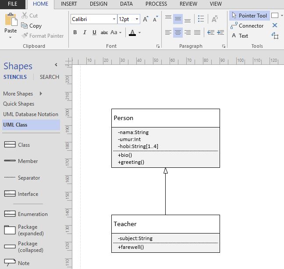Set Align Middle vertical alignment
Viewport: 284px width, 269px height.
pos(178,19)
